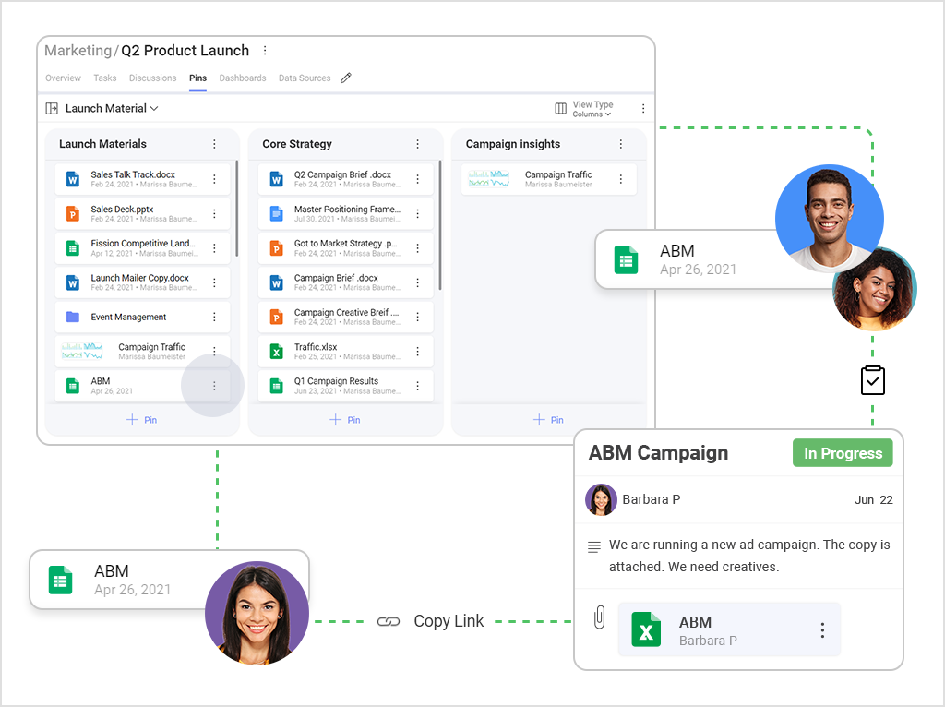Open the Core Strategy column options menu
The image size is (945, 707).
point(417,144)
